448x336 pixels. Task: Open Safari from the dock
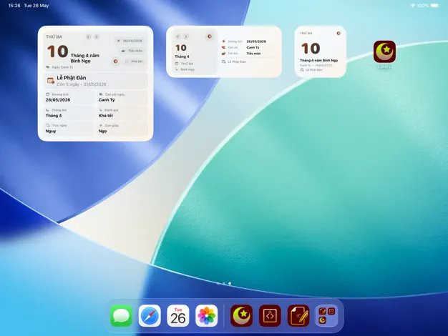click(x=150, y=316)
